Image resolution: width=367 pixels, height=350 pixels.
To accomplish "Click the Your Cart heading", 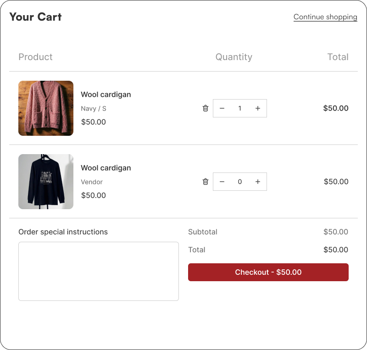I will coord(35,17).
